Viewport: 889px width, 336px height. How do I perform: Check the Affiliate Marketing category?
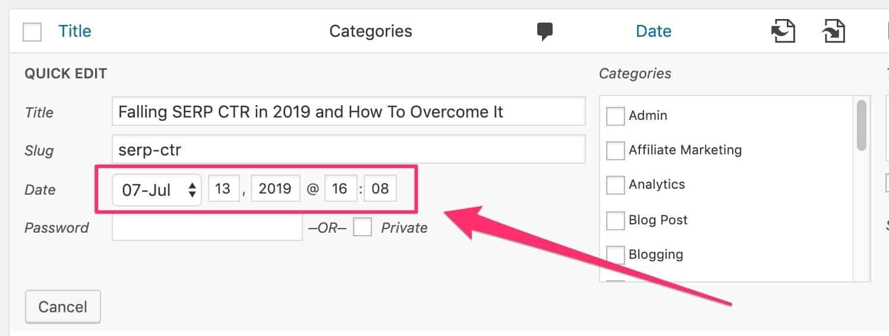[615, 151]
